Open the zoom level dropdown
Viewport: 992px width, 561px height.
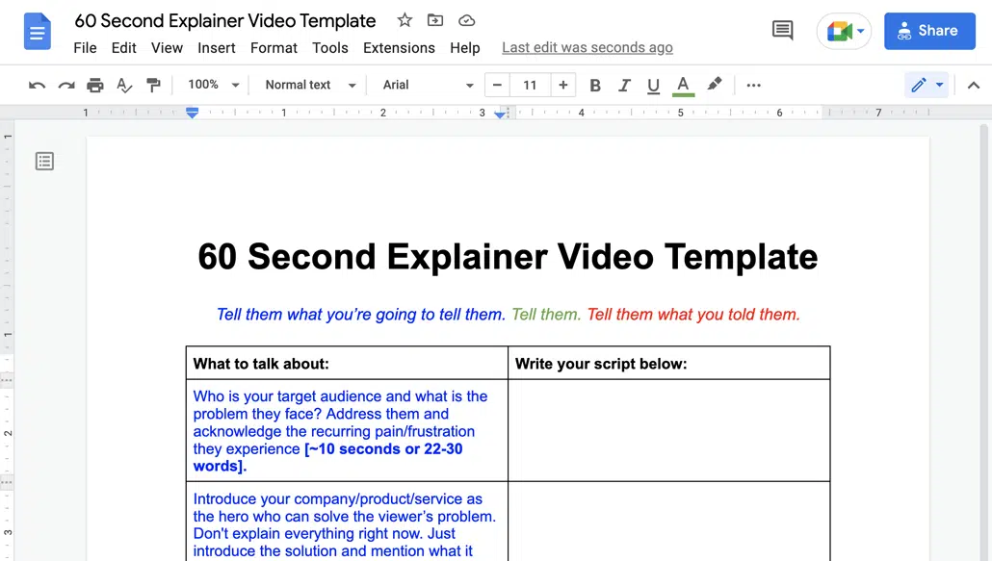coord(211,85)
